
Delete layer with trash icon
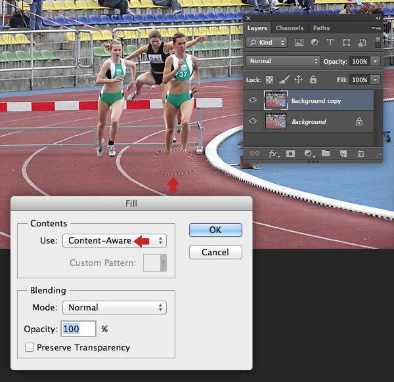pyautogui.click(x=361, y=153)
